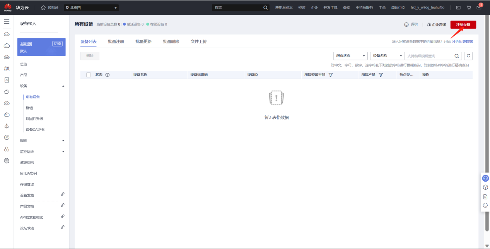This screenshot has height=249, width=490.
Task: Open the customer service headset icon
Action: click(485, 178)
